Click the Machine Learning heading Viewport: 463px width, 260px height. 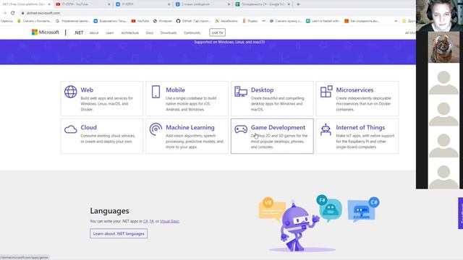190,127
